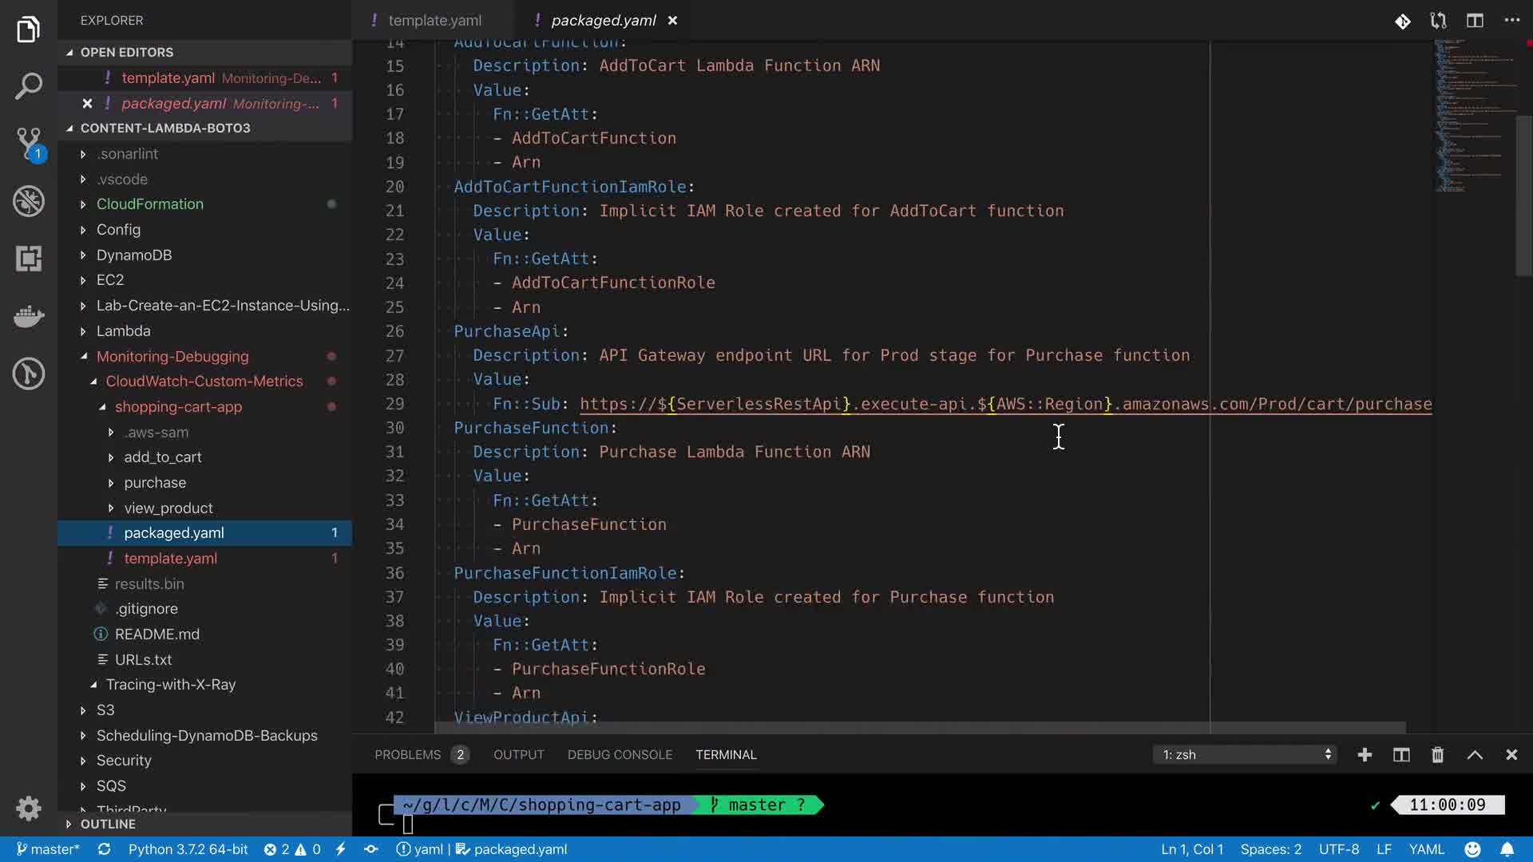Image resolution: width=1533 pixels, height=862 pixels.
Task: Click the YAML language mode in status bar
Action: pyautogui.click(x=1426, y=849)
